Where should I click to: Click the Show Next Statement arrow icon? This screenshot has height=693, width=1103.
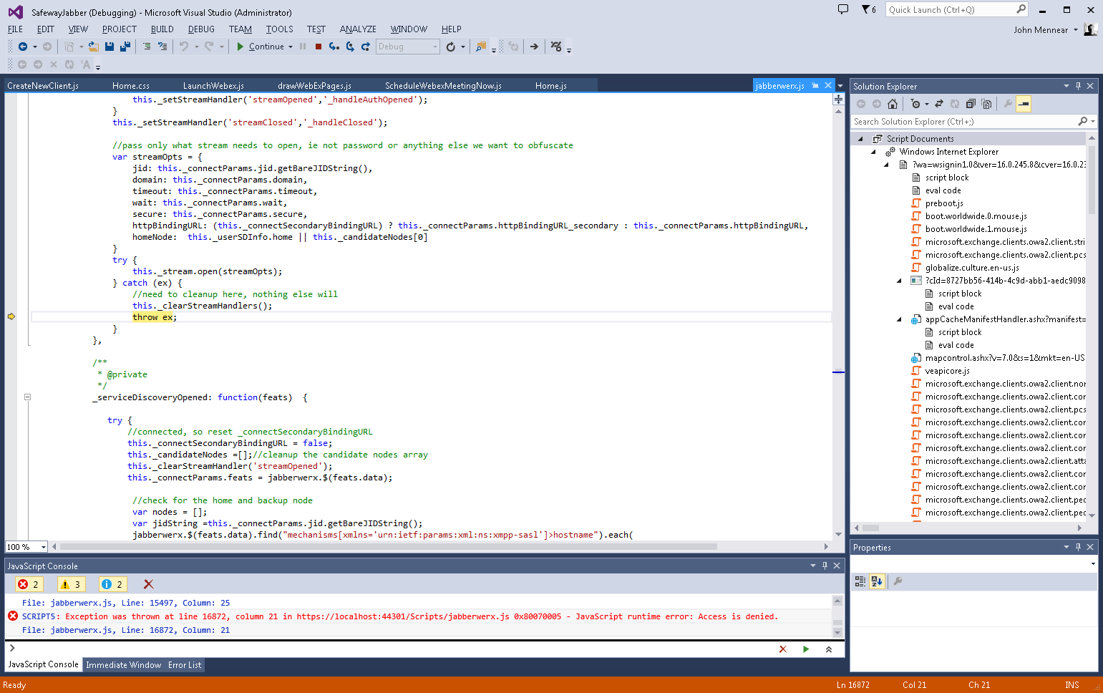coord(534,47)
